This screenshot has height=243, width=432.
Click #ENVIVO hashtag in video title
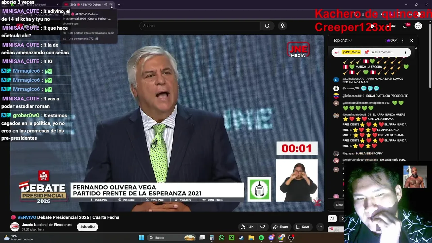[27, 217]
